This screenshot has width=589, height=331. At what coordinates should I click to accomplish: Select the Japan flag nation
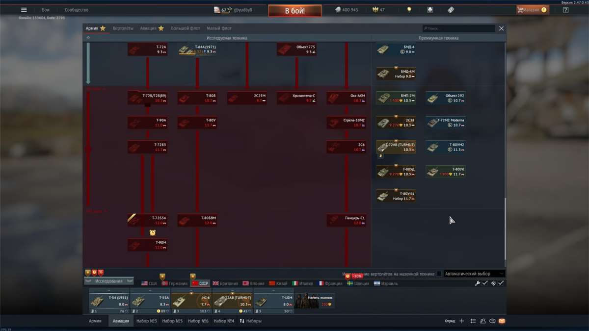253,283
